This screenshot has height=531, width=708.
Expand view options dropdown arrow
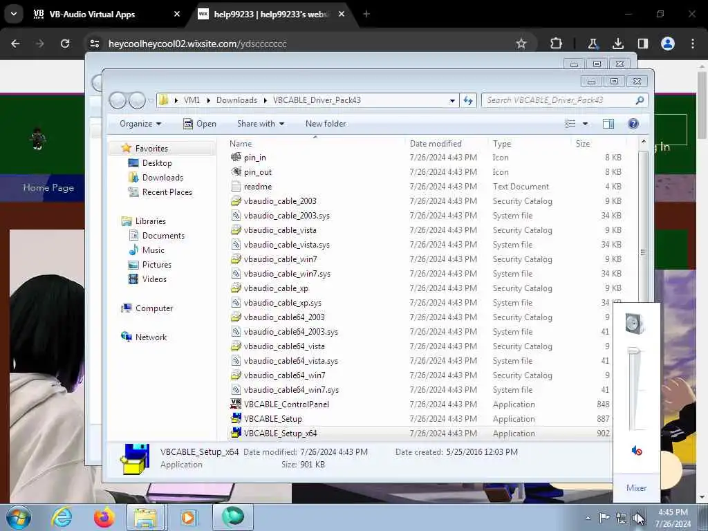point(585,124)
